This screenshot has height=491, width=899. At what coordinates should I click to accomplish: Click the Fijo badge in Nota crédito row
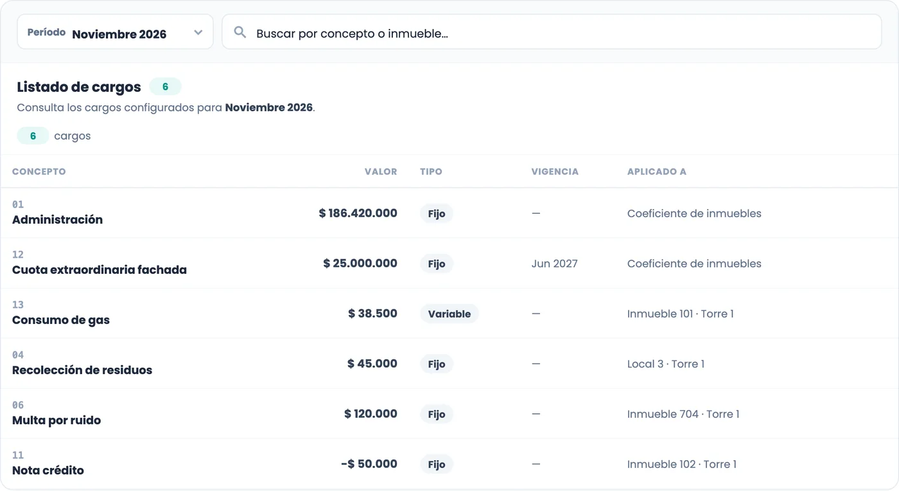click(437, 464)
